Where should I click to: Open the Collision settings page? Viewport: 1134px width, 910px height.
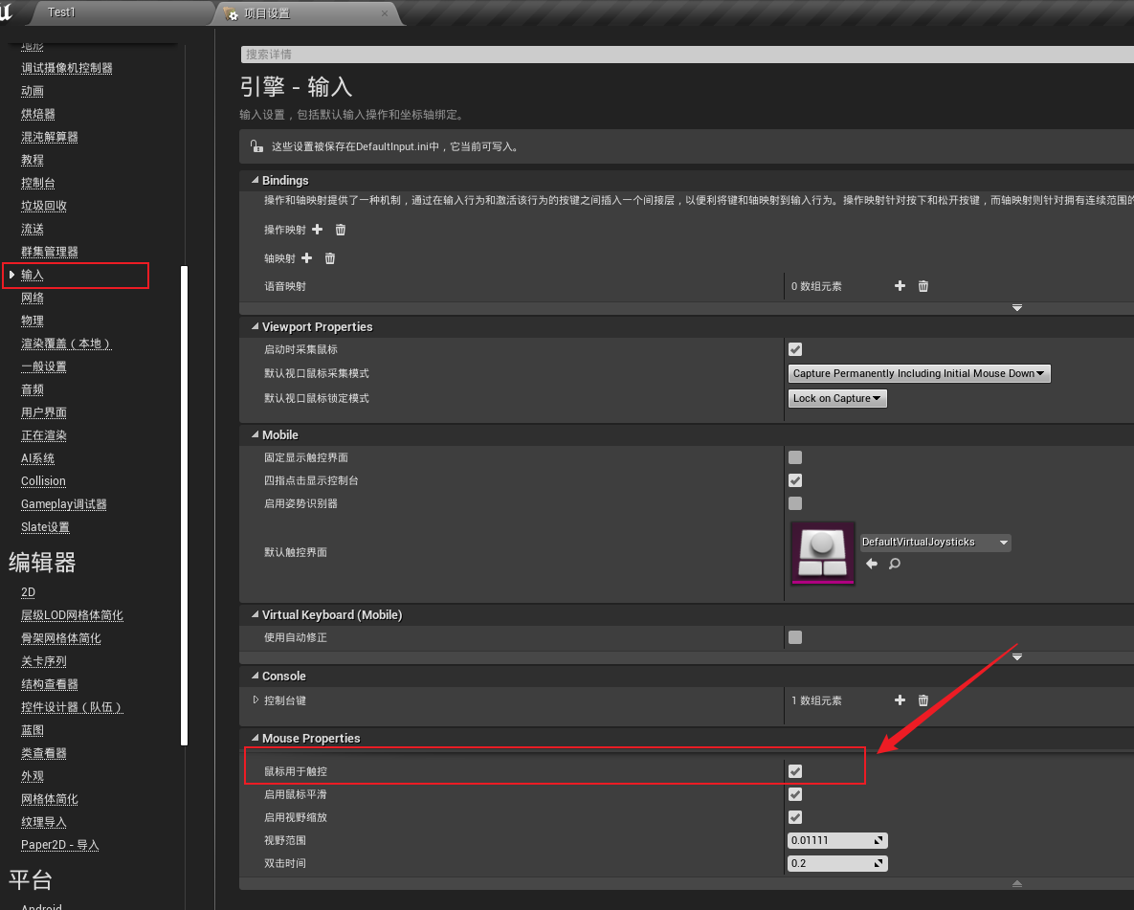[x=43, y=480]
